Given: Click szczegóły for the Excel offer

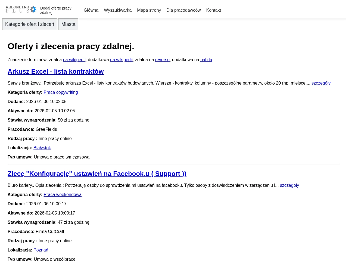Looking at the screenshot, I should (321, 83).
